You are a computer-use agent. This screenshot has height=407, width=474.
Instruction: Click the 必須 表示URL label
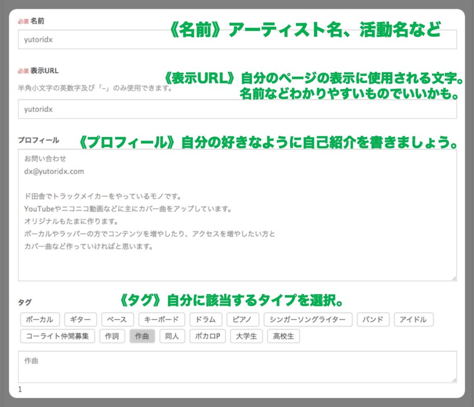pos(38,71)
